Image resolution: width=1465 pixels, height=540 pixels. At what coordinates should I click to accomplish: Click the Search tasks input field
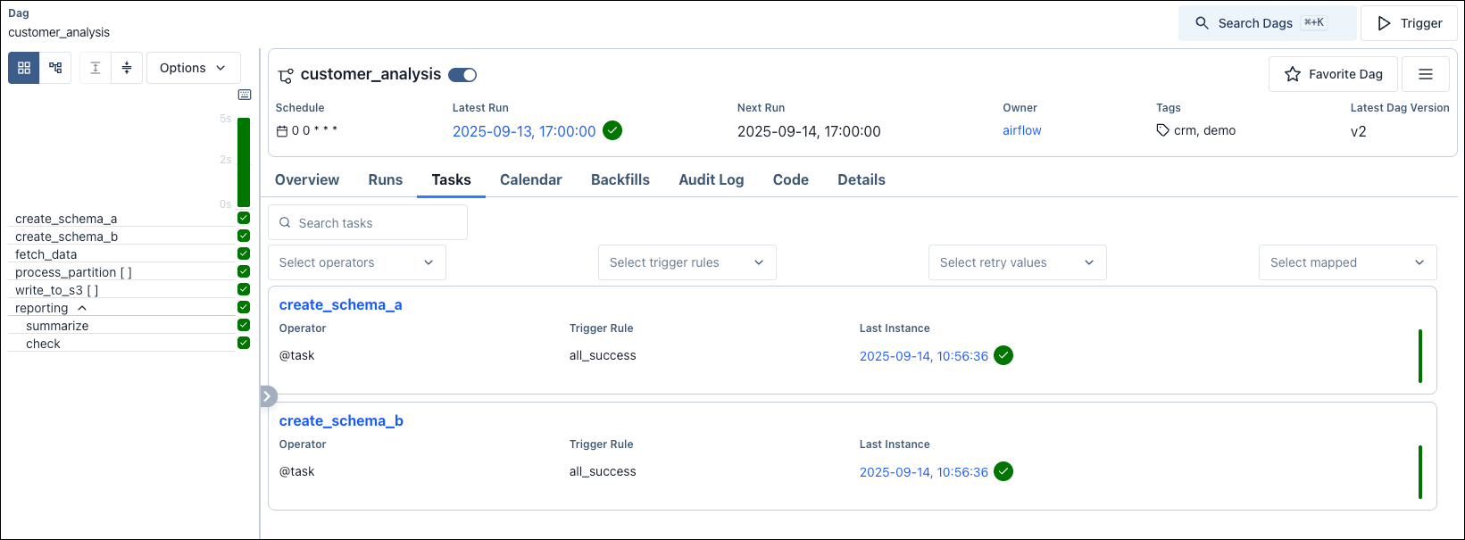click(x=368, y=222)
